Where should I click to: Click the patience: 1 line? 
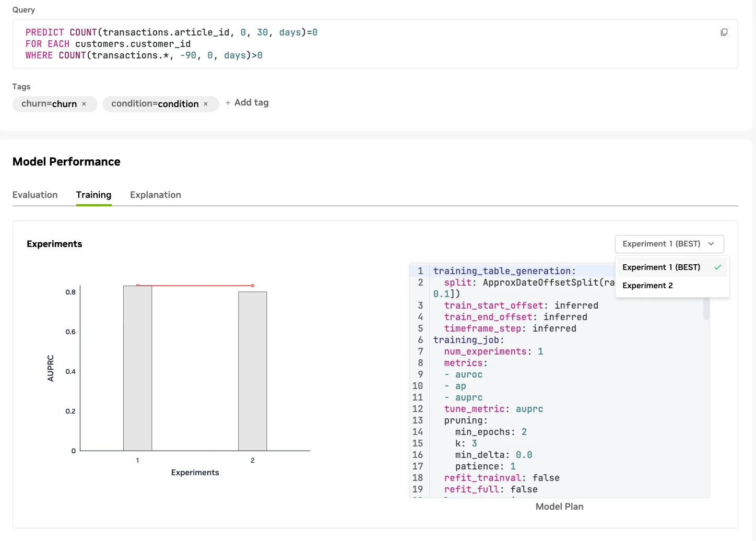click(x=486, y=466)
